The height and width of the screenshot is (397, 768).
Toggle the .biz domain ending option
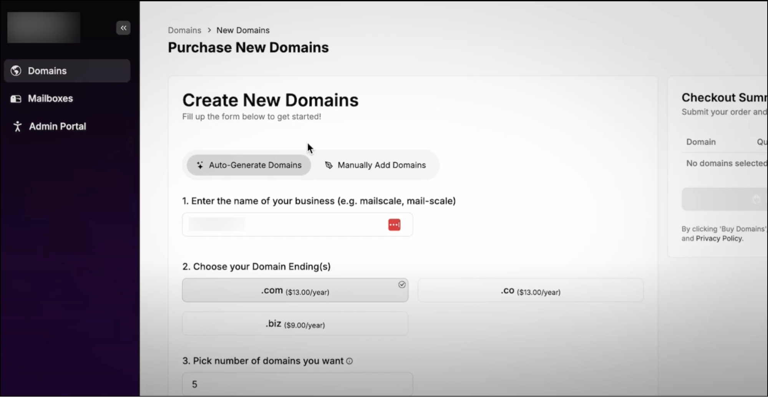[295, 324]
